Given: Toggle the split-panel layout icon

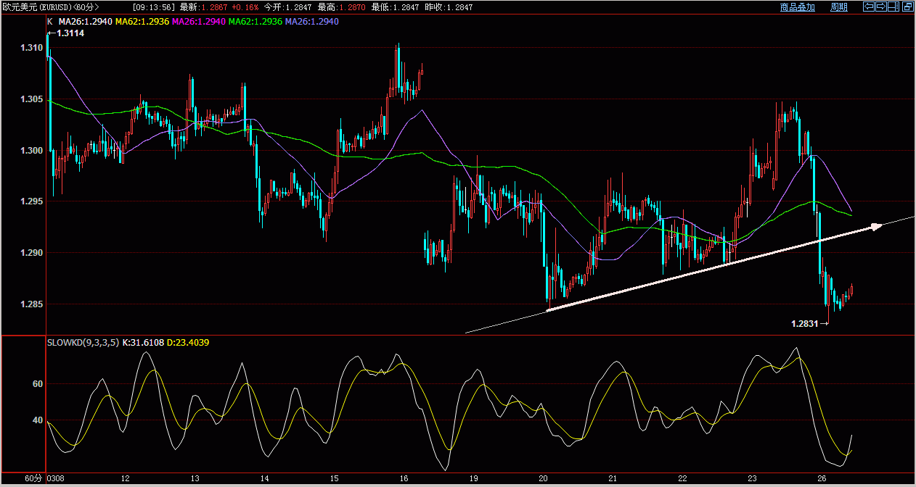Looking at the screenshot, I should point(893,7).
